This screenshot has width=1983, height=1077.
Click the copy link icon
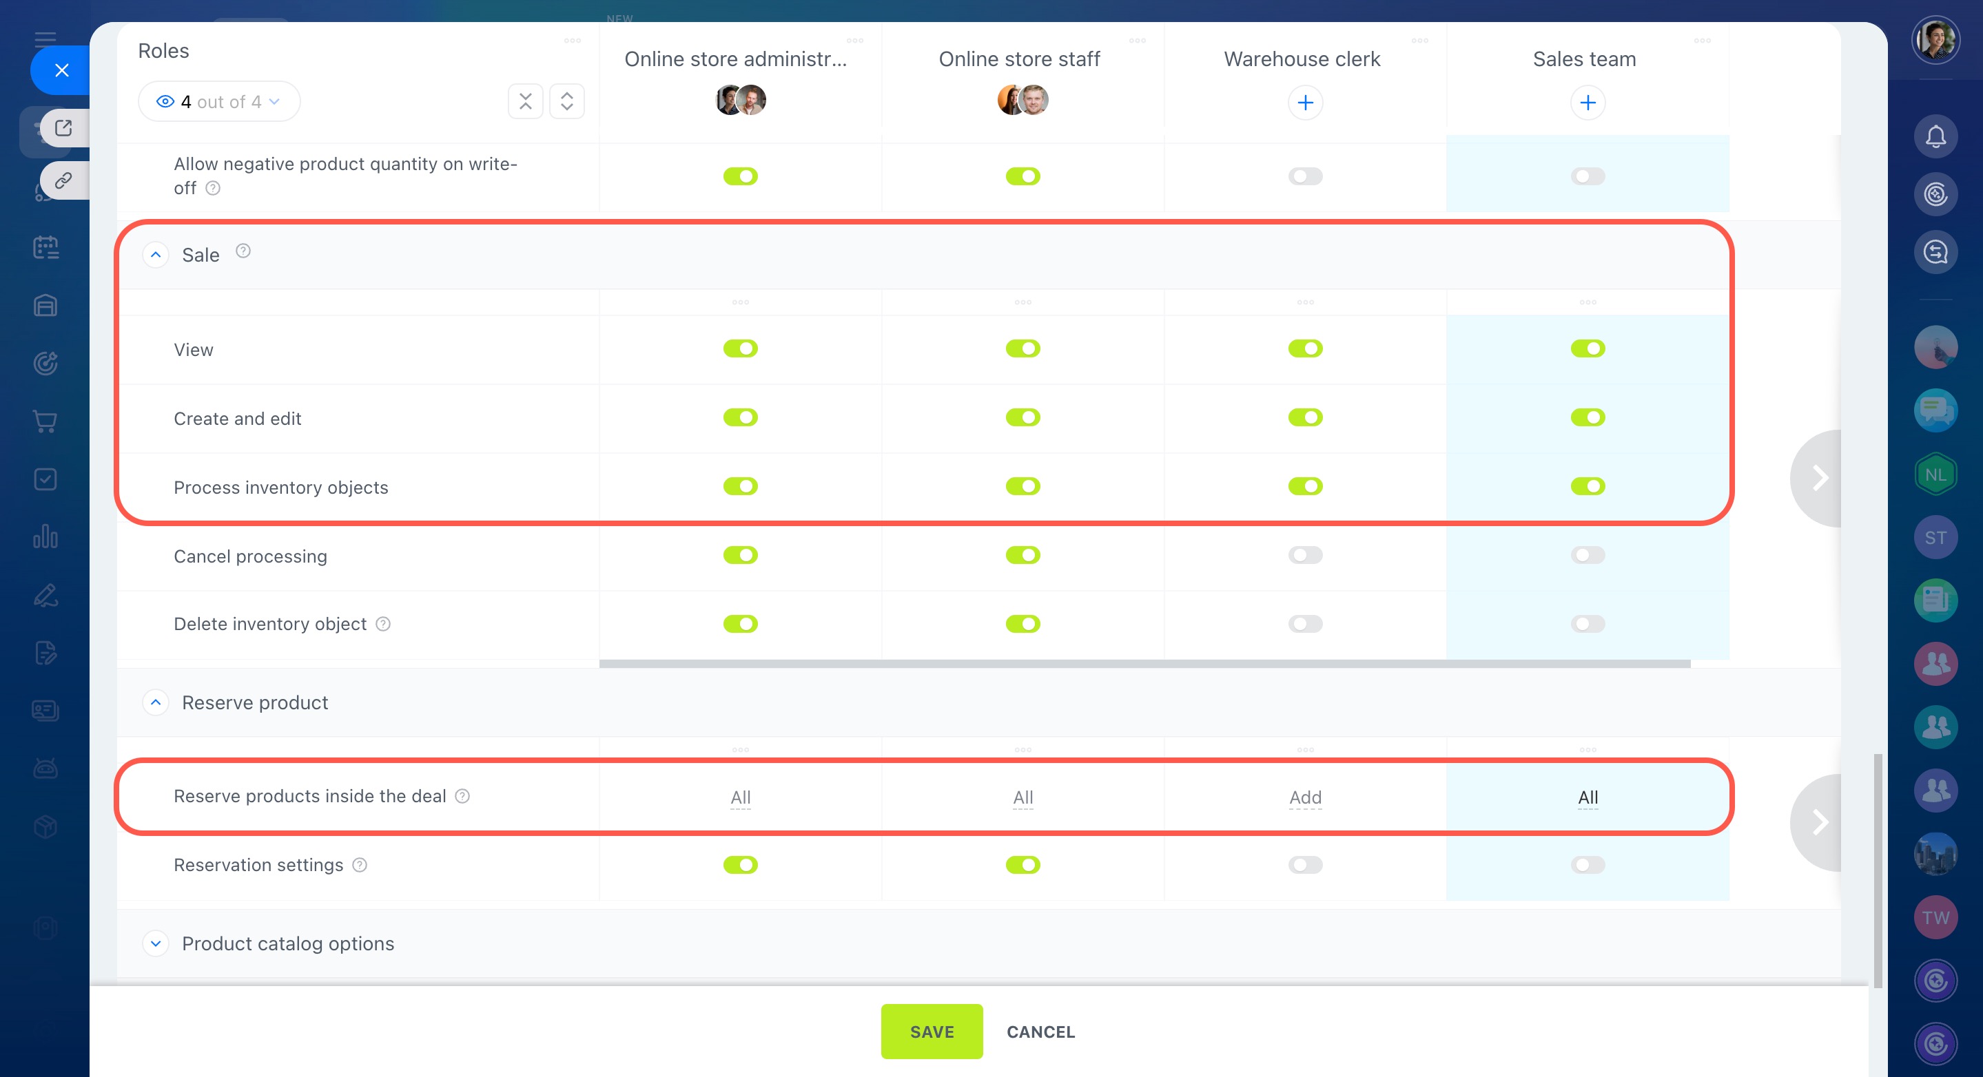63,181
